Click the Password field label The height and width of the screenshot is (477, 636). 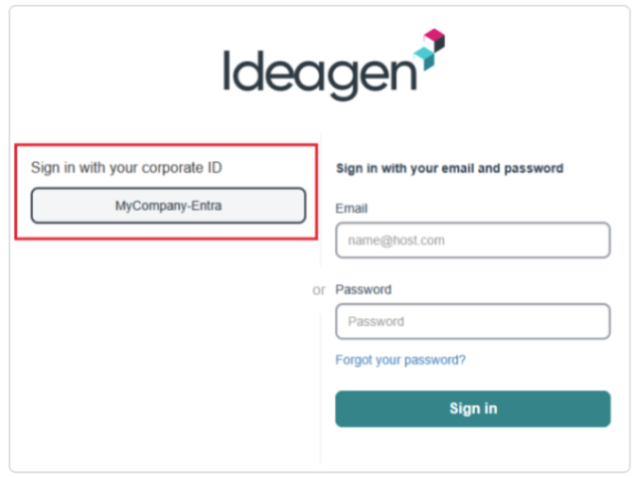pyautogui.click(x=362, y=290)
